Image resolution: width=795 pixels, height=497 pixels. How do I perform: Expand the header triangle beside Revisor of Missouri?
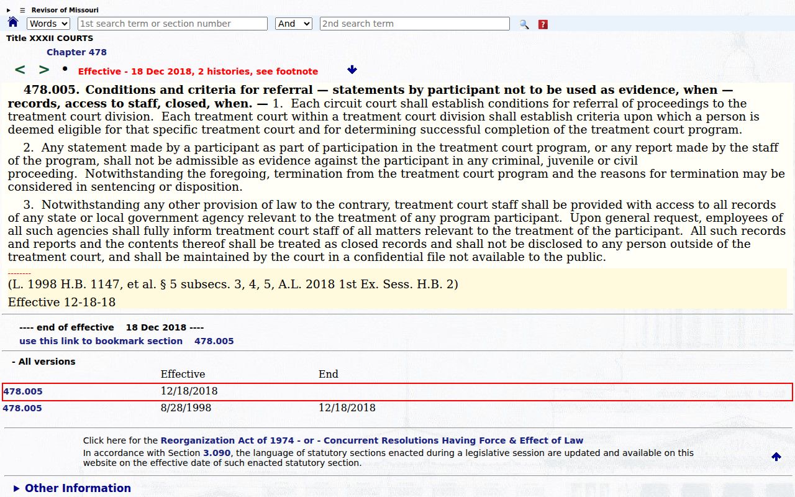point(9,10)
